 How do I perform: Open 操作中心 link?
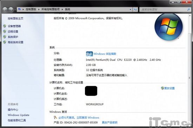[x=13, y=109]
